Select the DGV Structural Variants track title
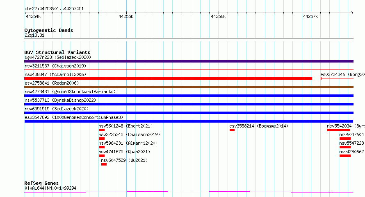Screen dimensions: 365x197 (x=57, y=52)
